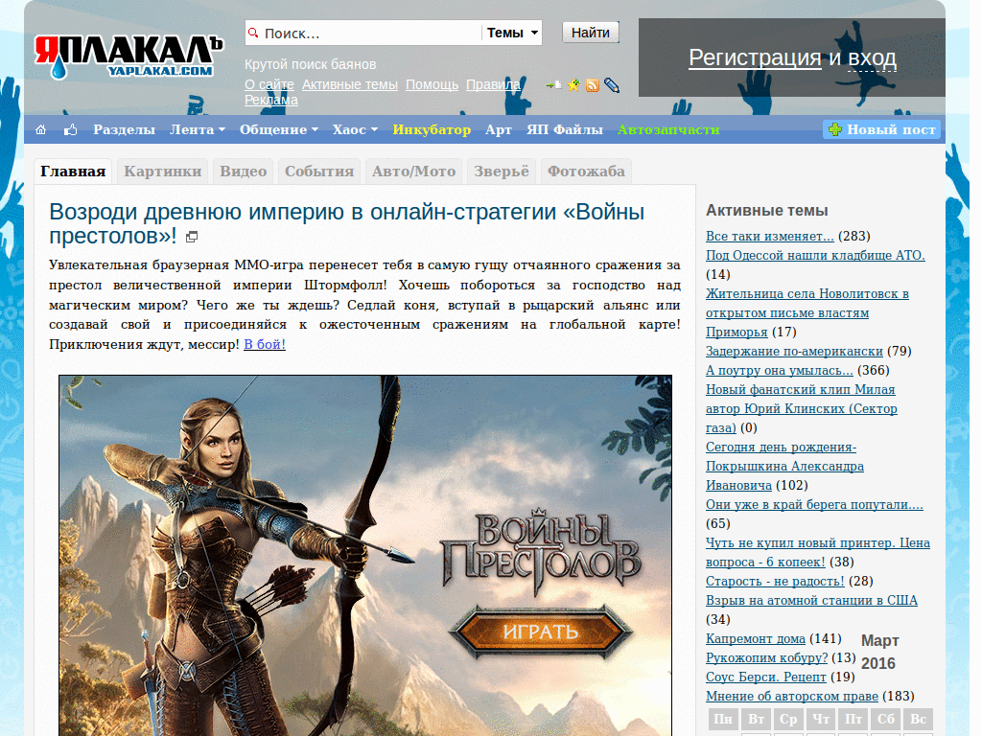Click the Новый пост button
Image resolution: width=982 pixels, height=736 pixels.
(882, 129)
